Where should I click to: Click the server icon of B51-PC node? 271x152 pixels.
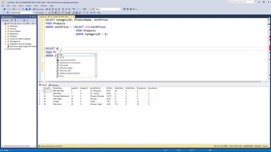click(6, 24)
